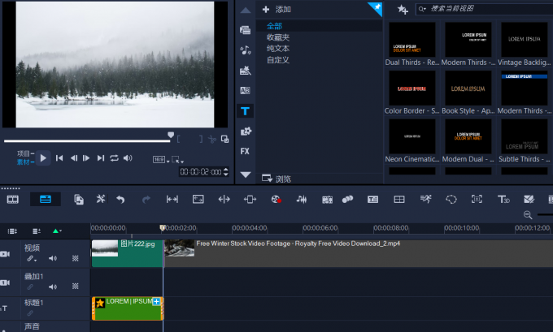The image size is (553, 332).
Task: Click the undo arrow in timeline toolbar
Action: [x=120, y=200]
